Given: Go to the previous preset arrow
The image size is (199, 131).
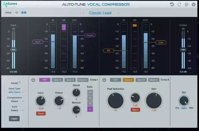Looking at the screenshot, I should click(80, 13).
